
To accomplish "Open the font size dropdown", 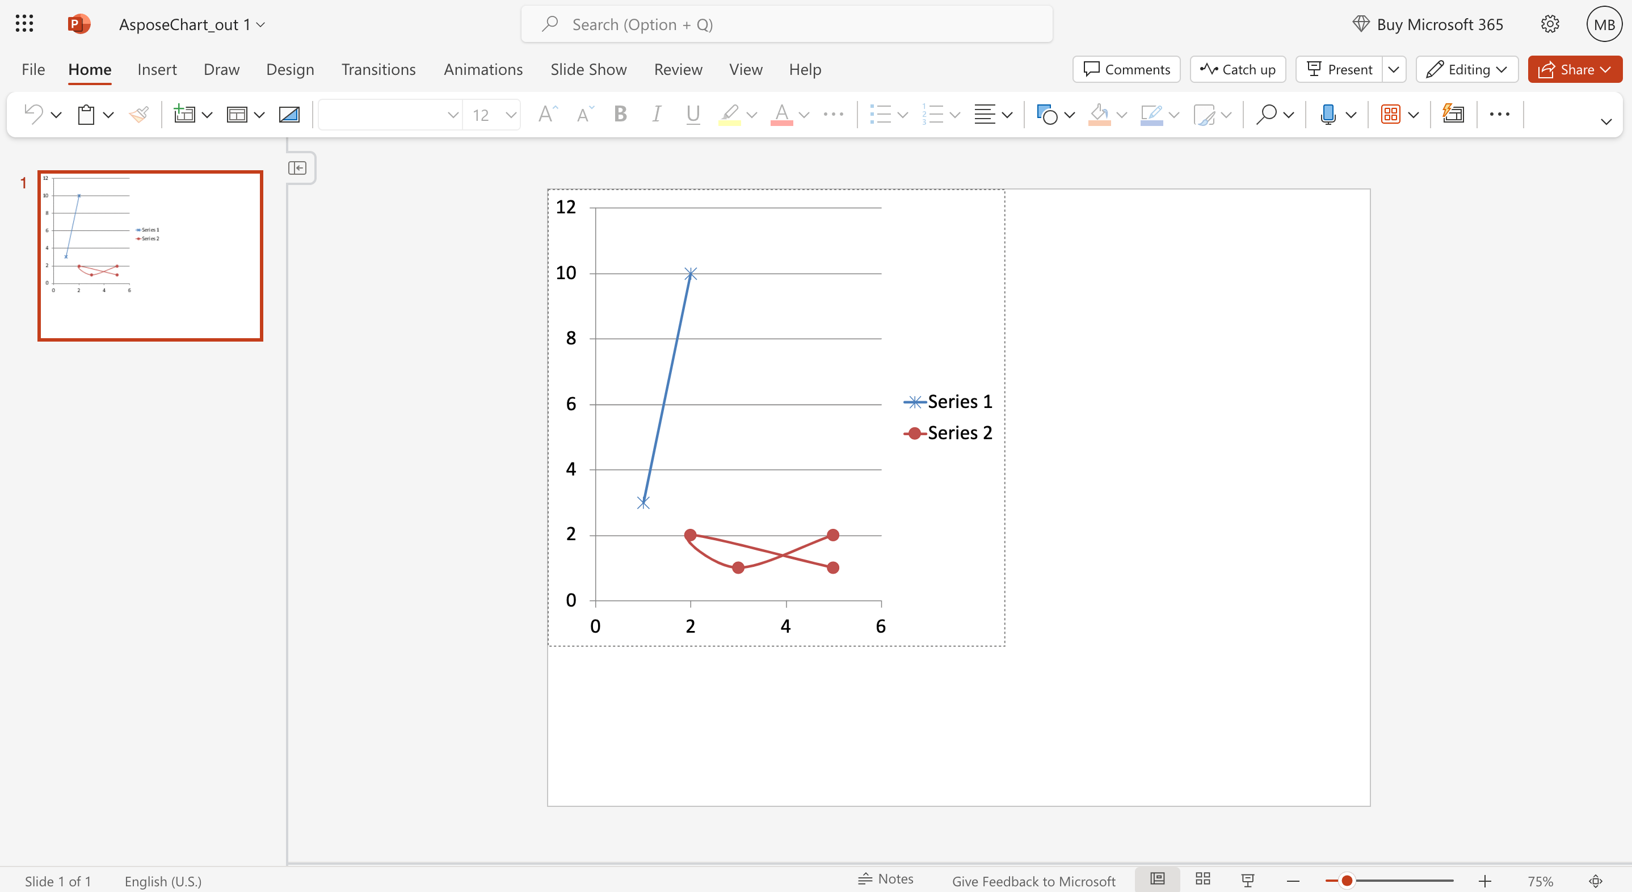I will (511, 114).
